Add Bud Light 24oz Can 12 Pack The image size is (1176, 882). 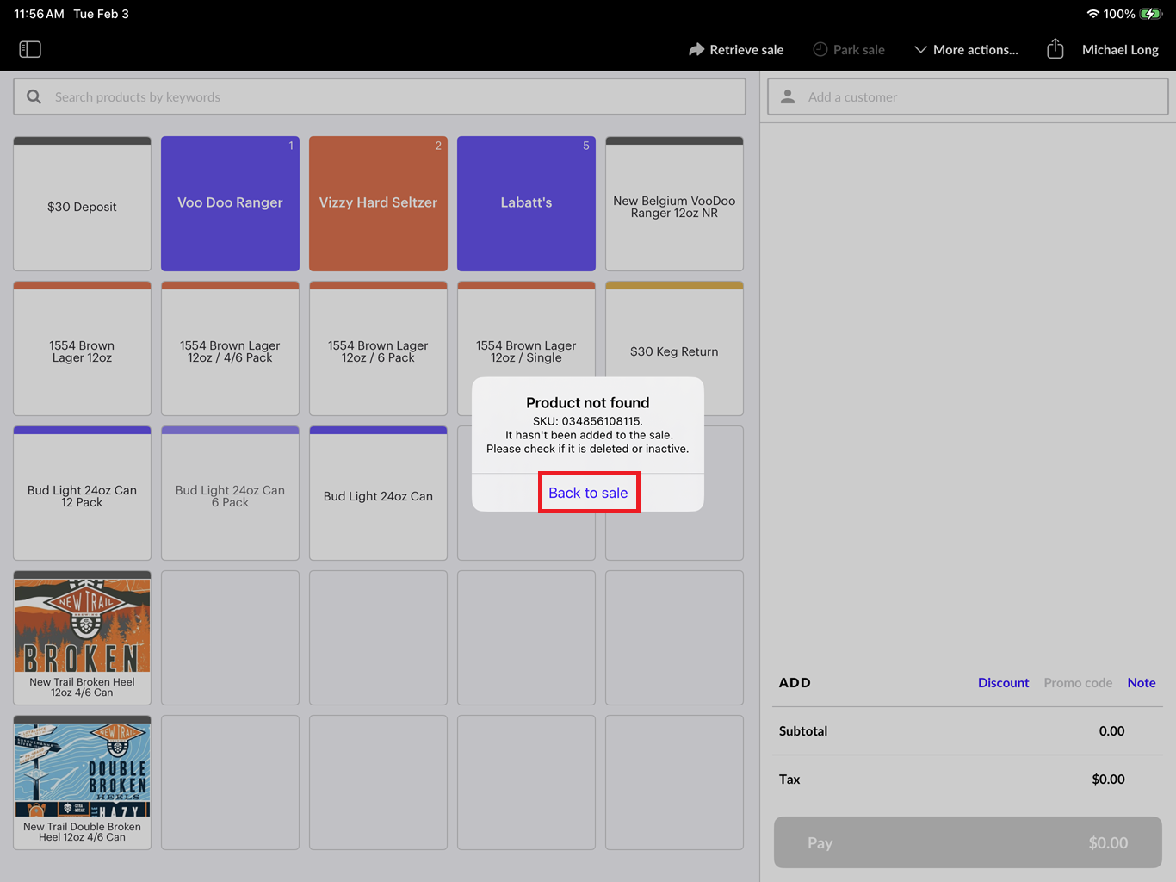pyautogui.click(x=82, y=494)
